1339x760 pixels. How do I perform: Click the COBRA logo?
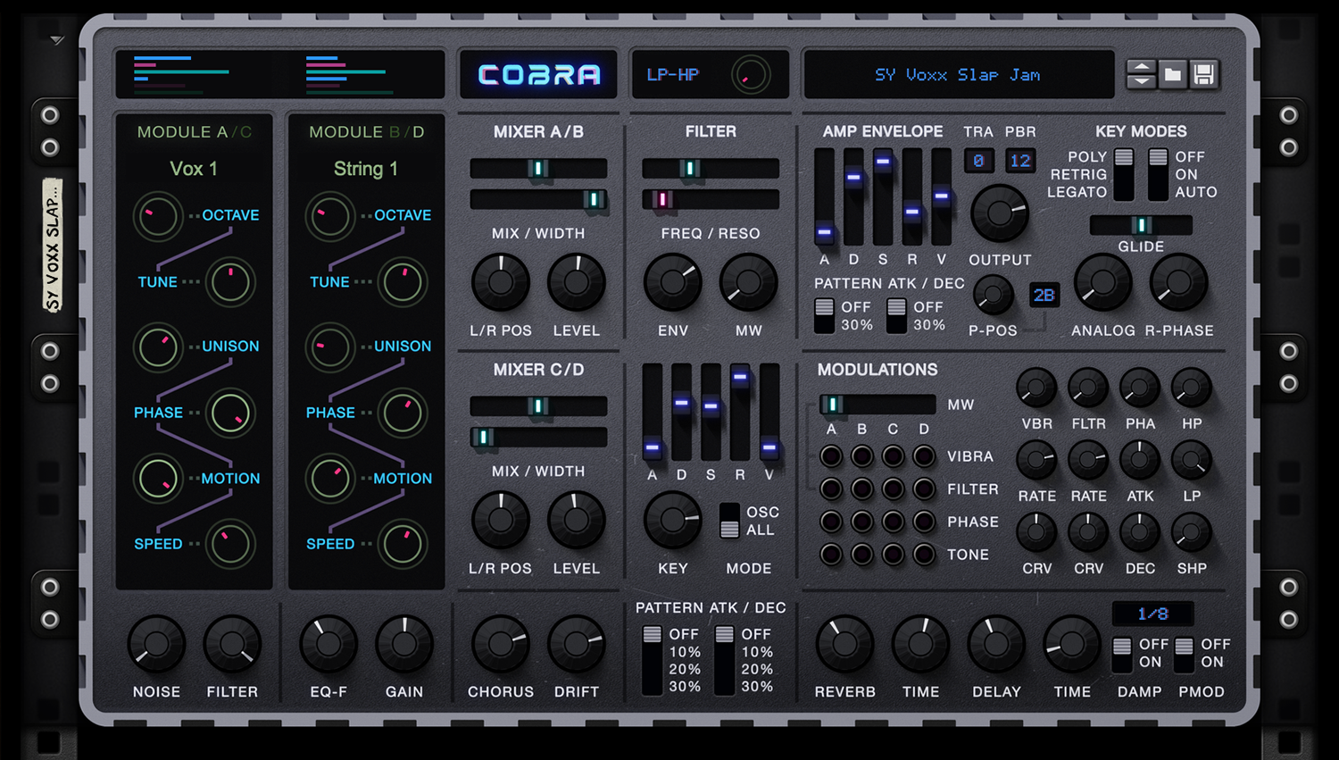coord(538,75)
